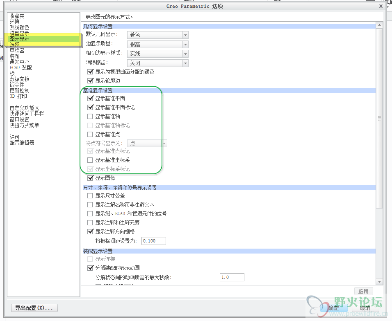Enable 显示尺寸公差 checkbox
The height and width of the screenshot is (321, 392).
(x=90, y=195)
